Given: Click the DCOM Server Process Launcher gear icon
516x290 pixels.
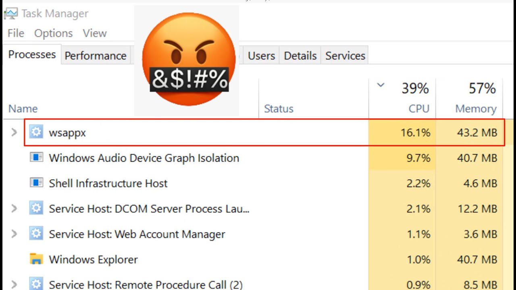Looking at the screenshot, I should (36, 208).
